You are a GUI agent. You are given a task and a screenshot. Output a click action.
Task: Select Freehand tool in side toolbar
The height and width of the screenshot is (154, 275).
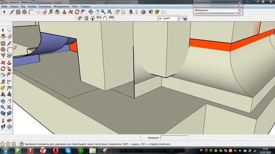click(x=9, y=56)
